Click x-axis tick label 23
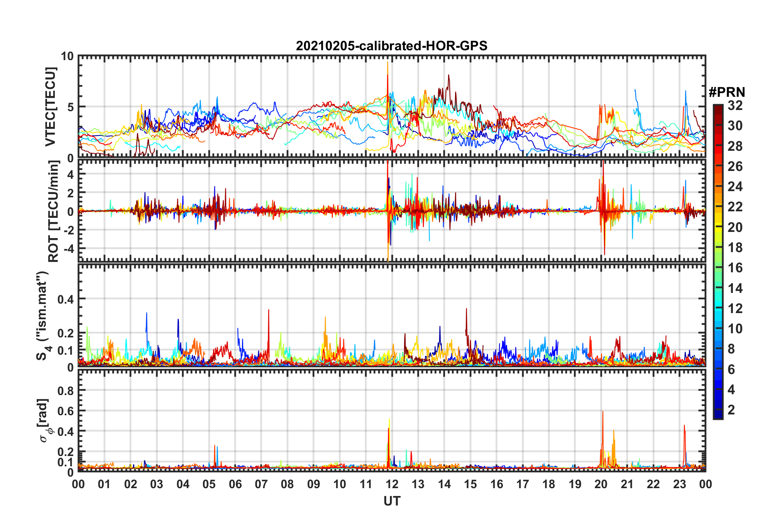This screenshot has height=524, width=784. tap(680, 484)
